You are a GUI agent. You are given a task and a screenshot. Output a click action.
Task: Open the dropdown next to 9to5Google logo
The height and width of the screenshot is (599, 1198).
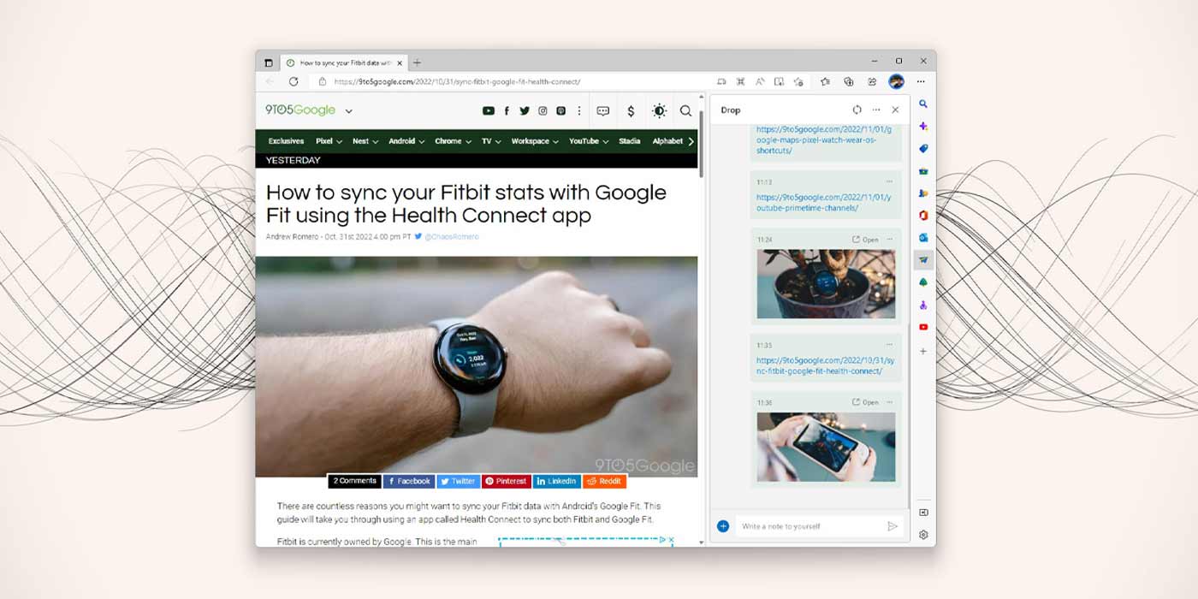point(349,111)
